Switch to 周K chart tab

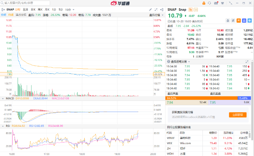[x=40, y=10]
